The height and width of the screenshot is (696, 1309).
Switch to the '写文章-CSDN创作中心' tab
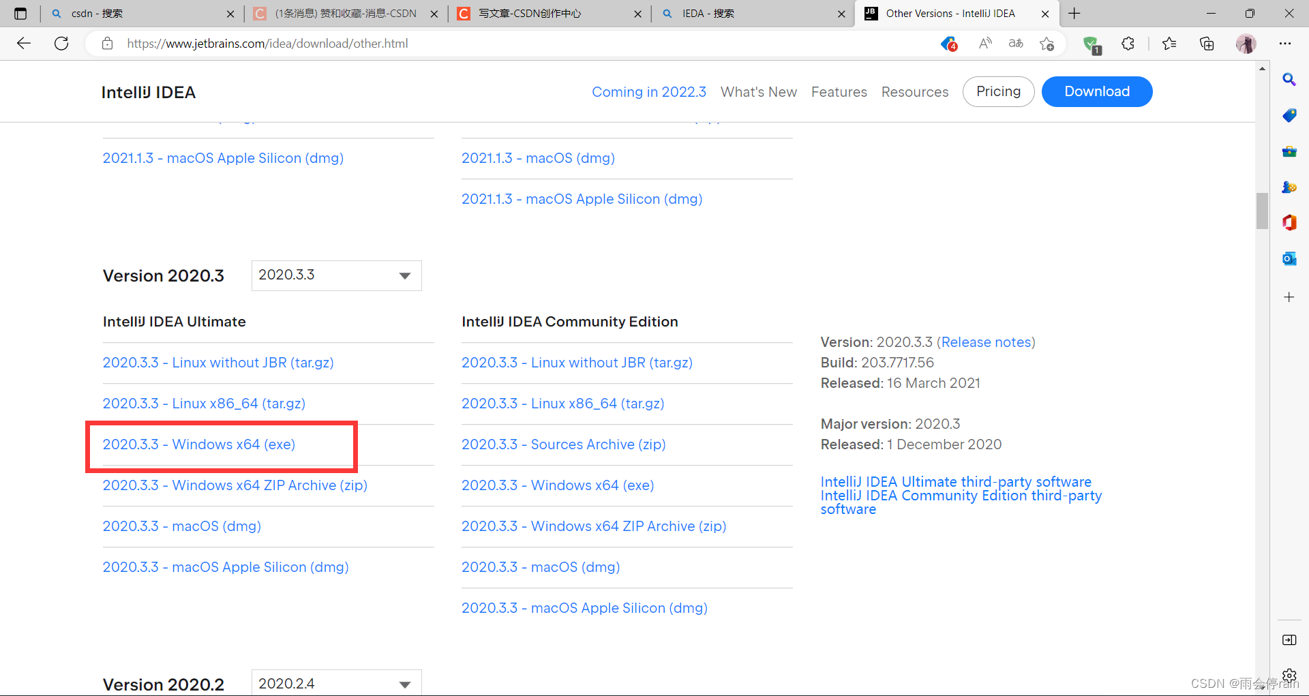tap(550, 14)
